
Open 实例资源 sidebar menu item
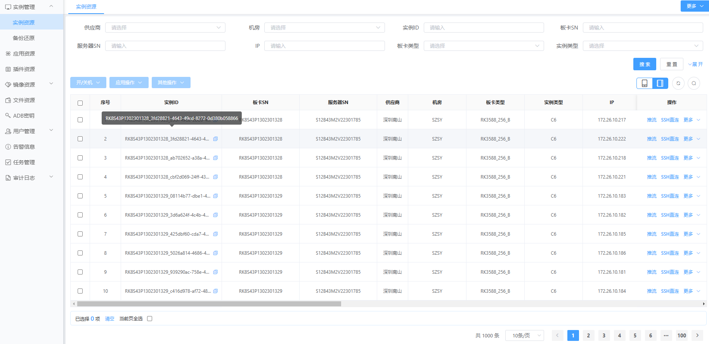[x=31, y=23]
